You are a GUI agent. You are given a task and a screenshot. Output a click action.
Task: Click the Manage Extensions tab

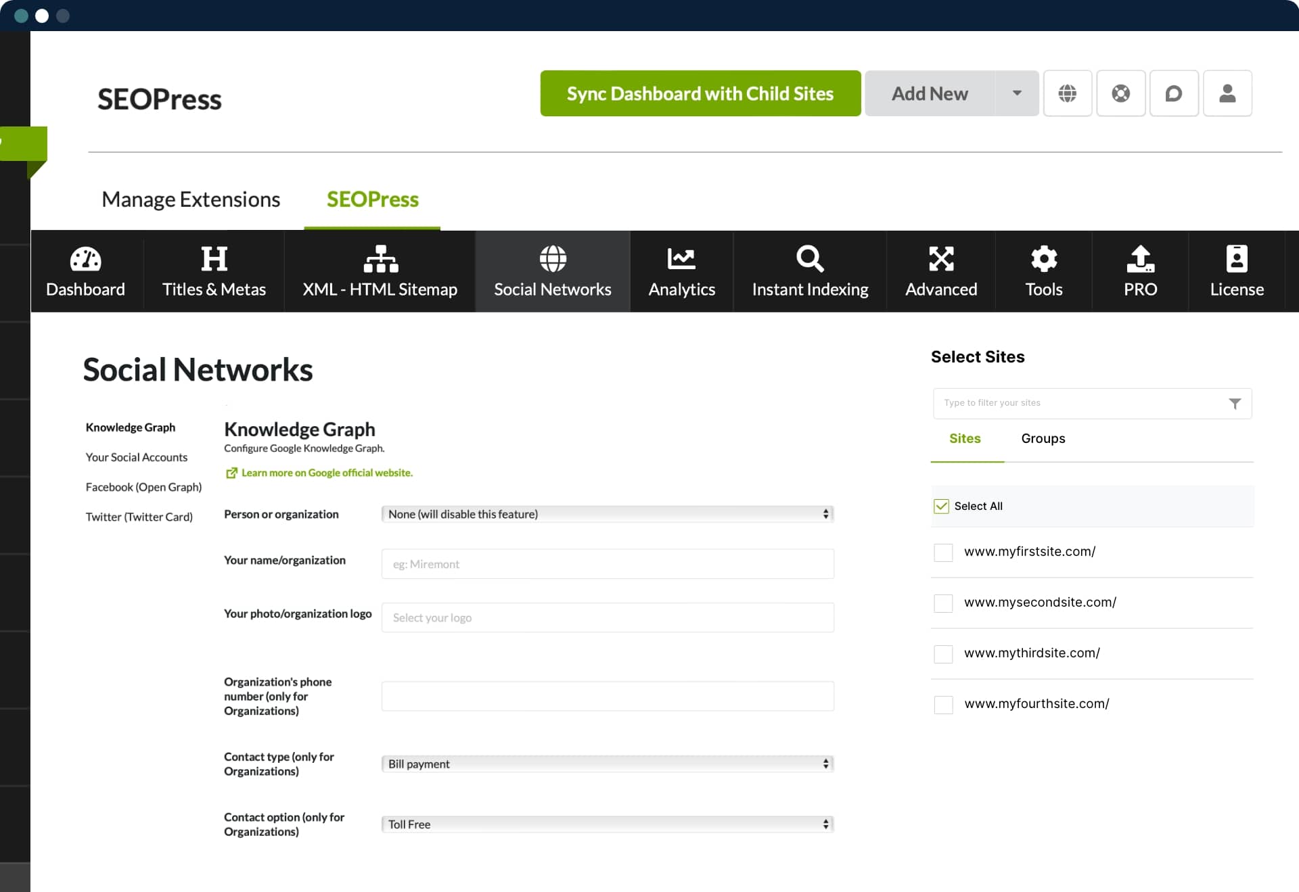191,198
